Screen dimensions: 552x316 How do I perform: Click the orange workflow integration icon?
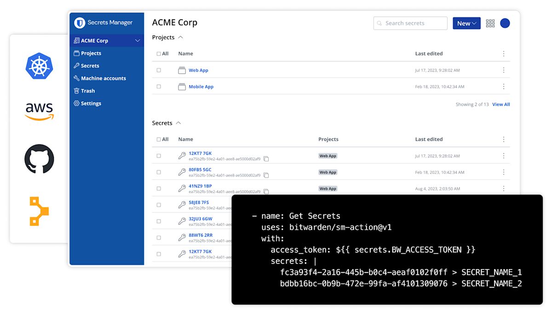(x=39, y=211)
